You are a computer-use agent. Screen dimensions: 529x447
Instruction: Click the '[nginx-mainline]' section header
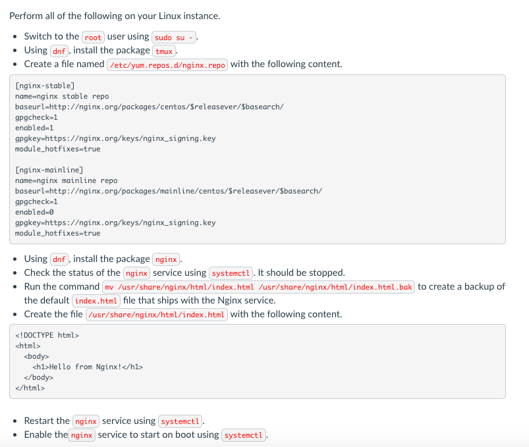click(x=49, y=170)
